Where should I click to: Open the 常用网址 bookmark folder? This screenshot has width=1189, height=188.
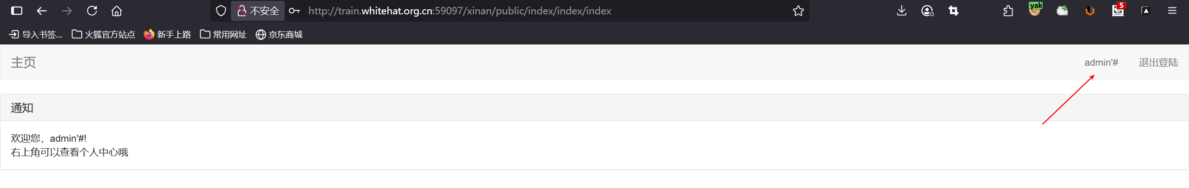coord(223,34)
